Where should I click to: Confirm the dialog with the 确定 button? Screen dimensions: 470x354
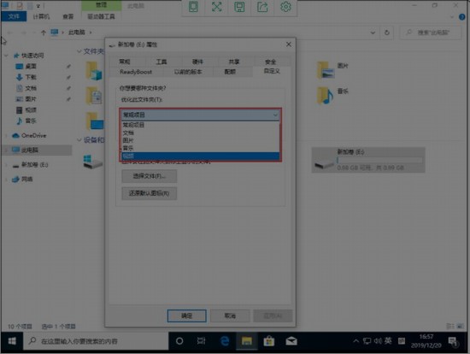187,316
